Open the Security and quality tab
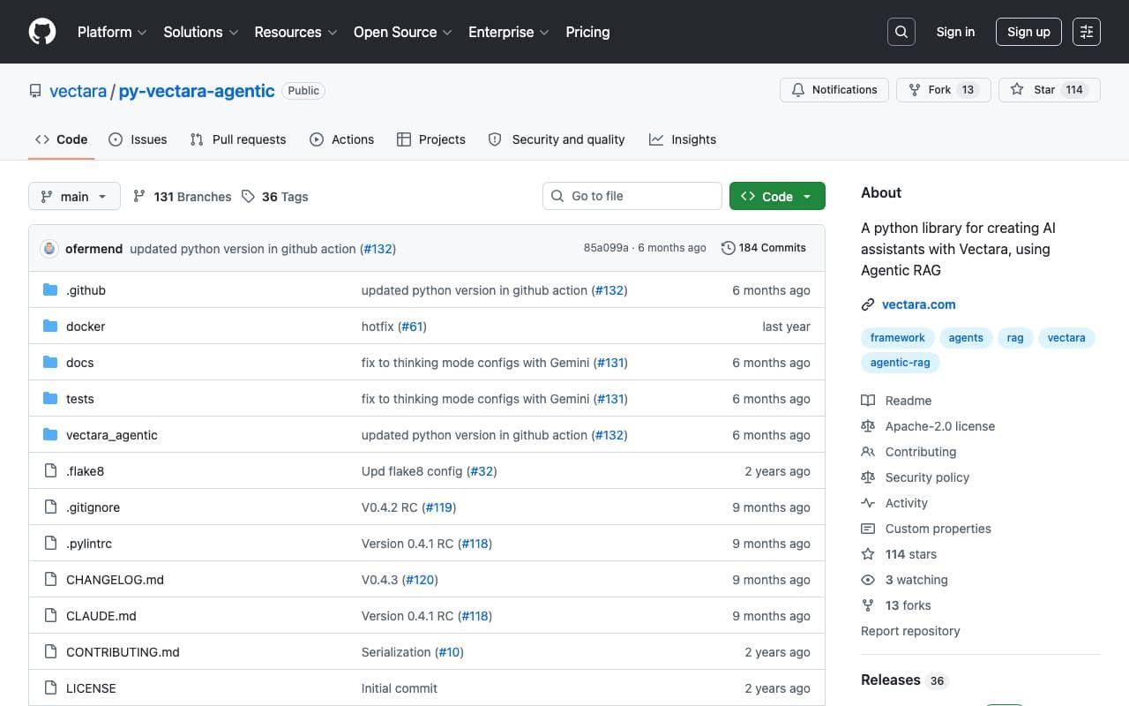This screenshot has width=1129, height=706. click(x=557, y=139)
